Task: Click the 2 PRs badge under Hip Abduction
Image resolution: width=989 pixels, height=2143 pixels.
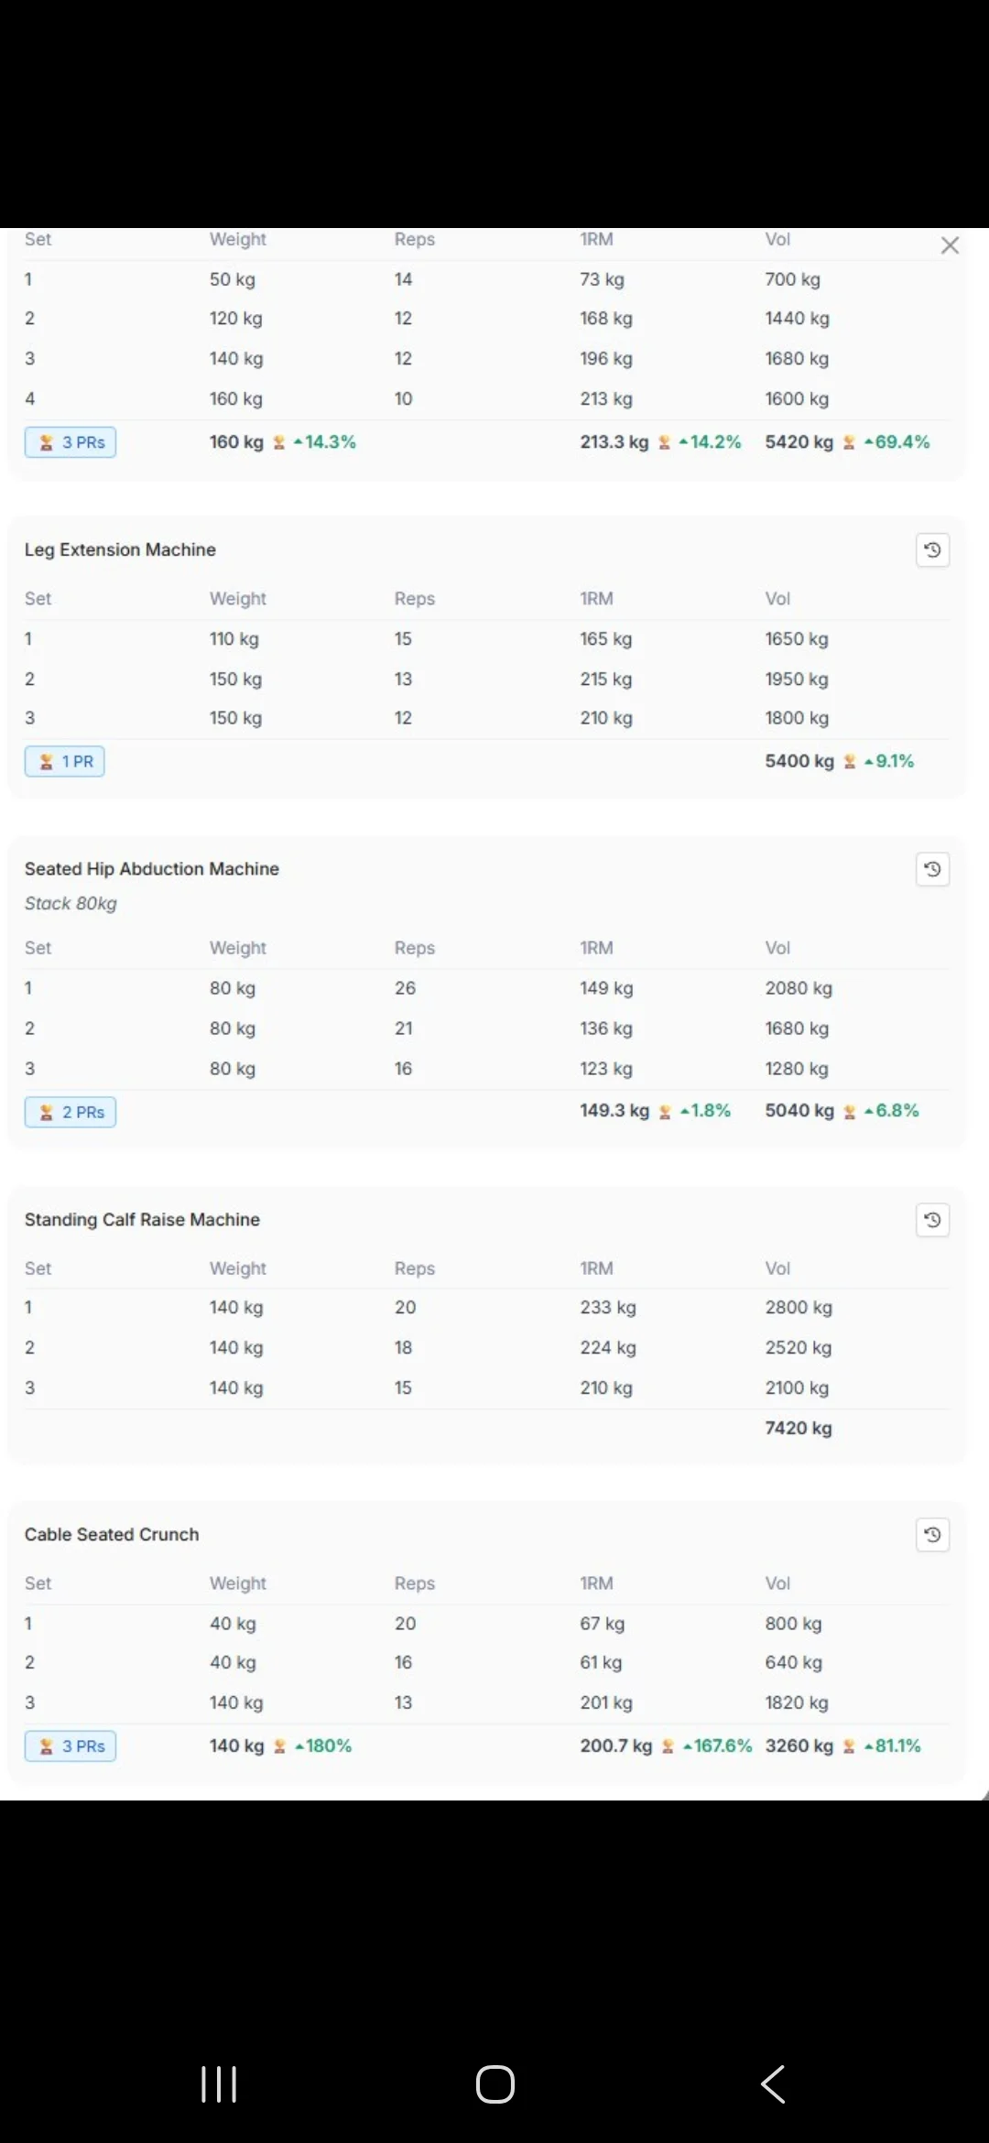Action: (x=71, y=1113)
